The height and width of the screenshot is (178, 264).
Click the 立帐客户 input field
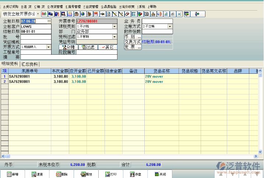click(36, 26)
